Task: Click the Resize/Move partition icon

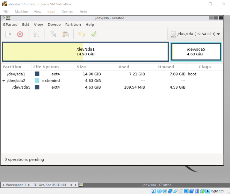Action: tap(37, 34)
